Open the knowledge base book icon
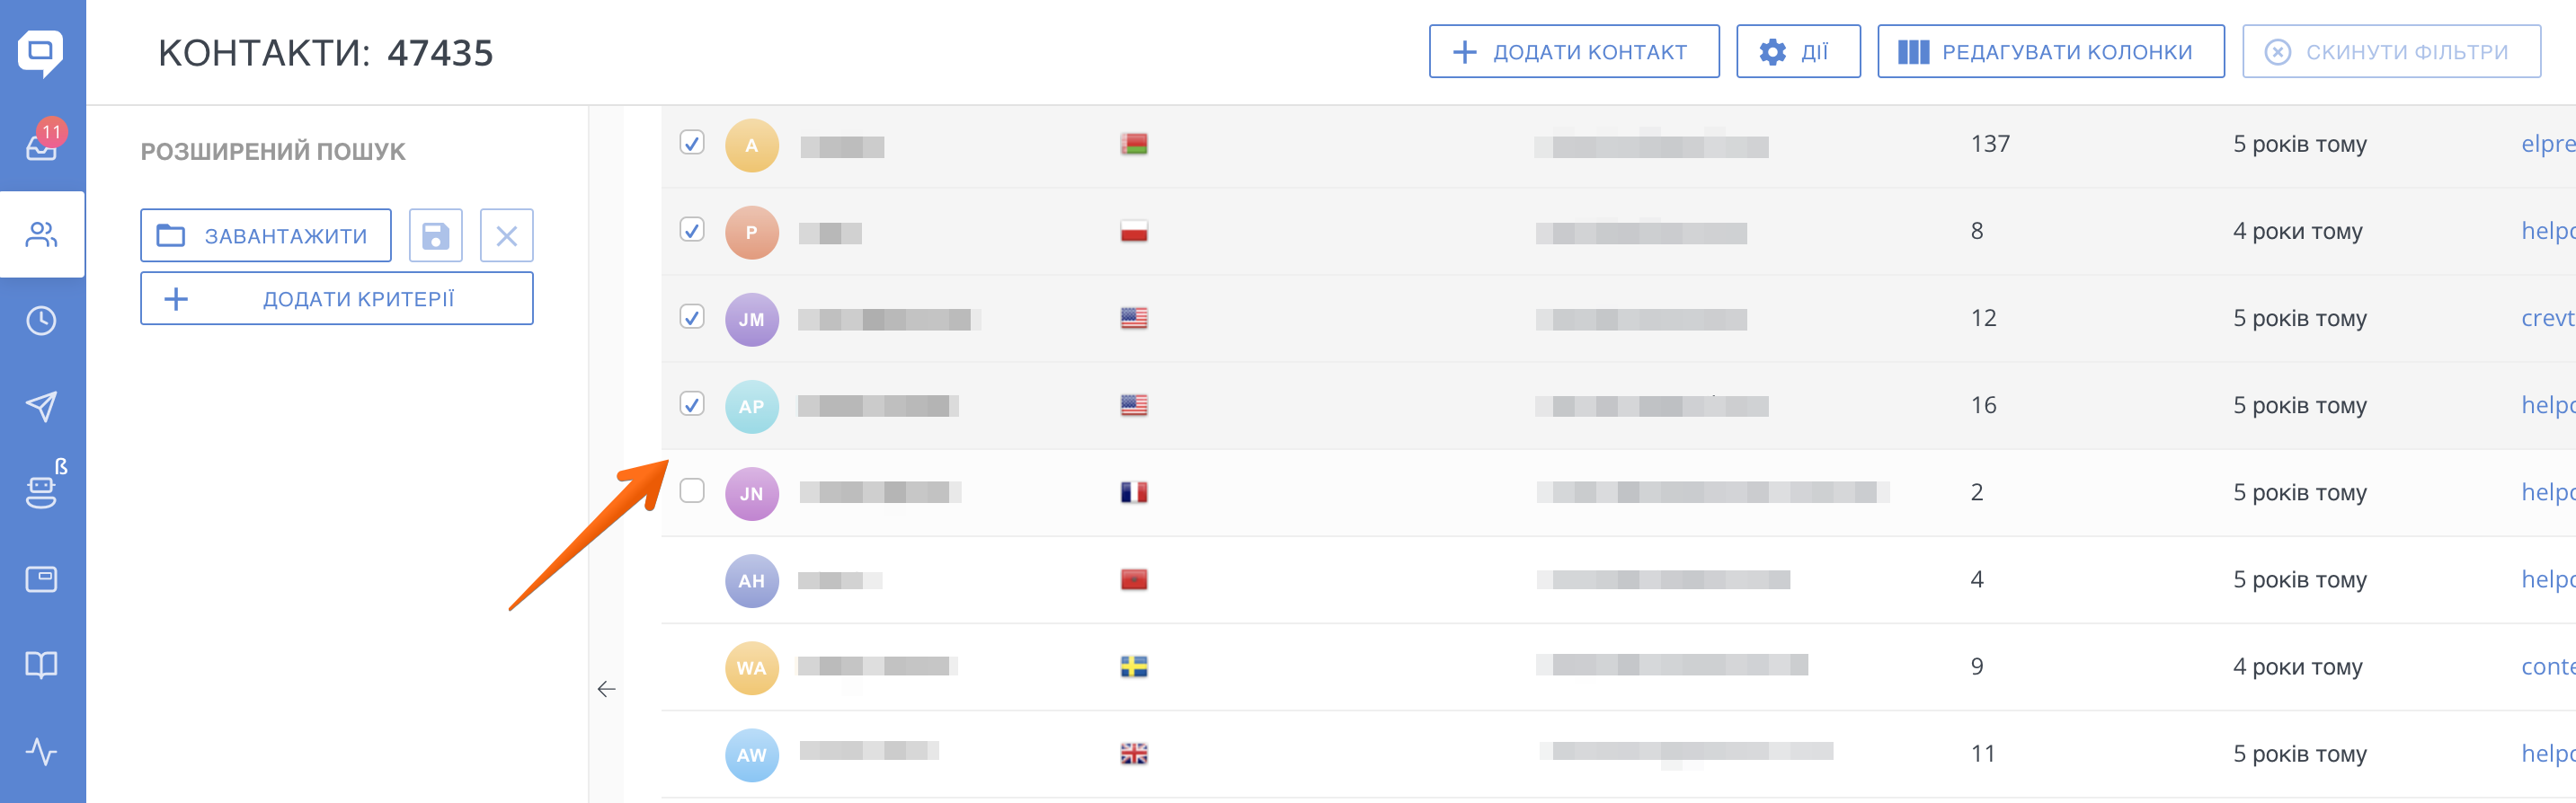 click(41, 666)
